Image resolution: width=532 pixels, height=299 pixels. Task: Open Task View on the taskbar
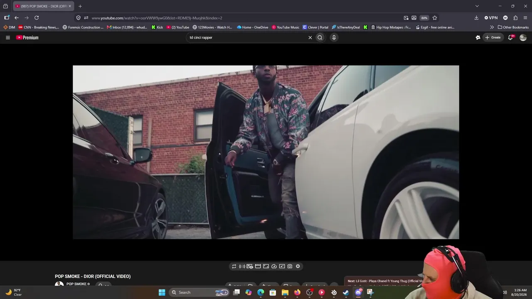coord(236,292)
